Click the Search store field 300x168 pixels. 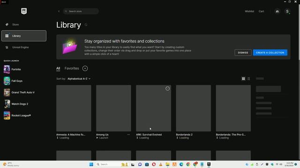point(81,11)
